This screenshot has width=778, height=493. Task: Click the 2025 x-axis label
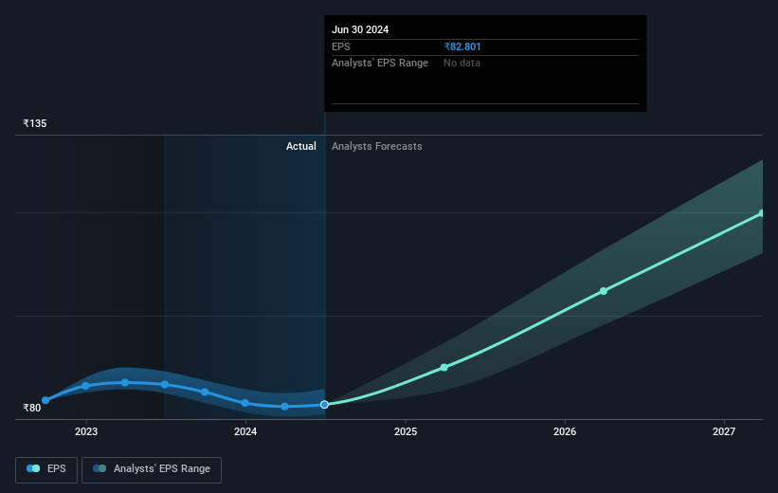pos(406,431)
